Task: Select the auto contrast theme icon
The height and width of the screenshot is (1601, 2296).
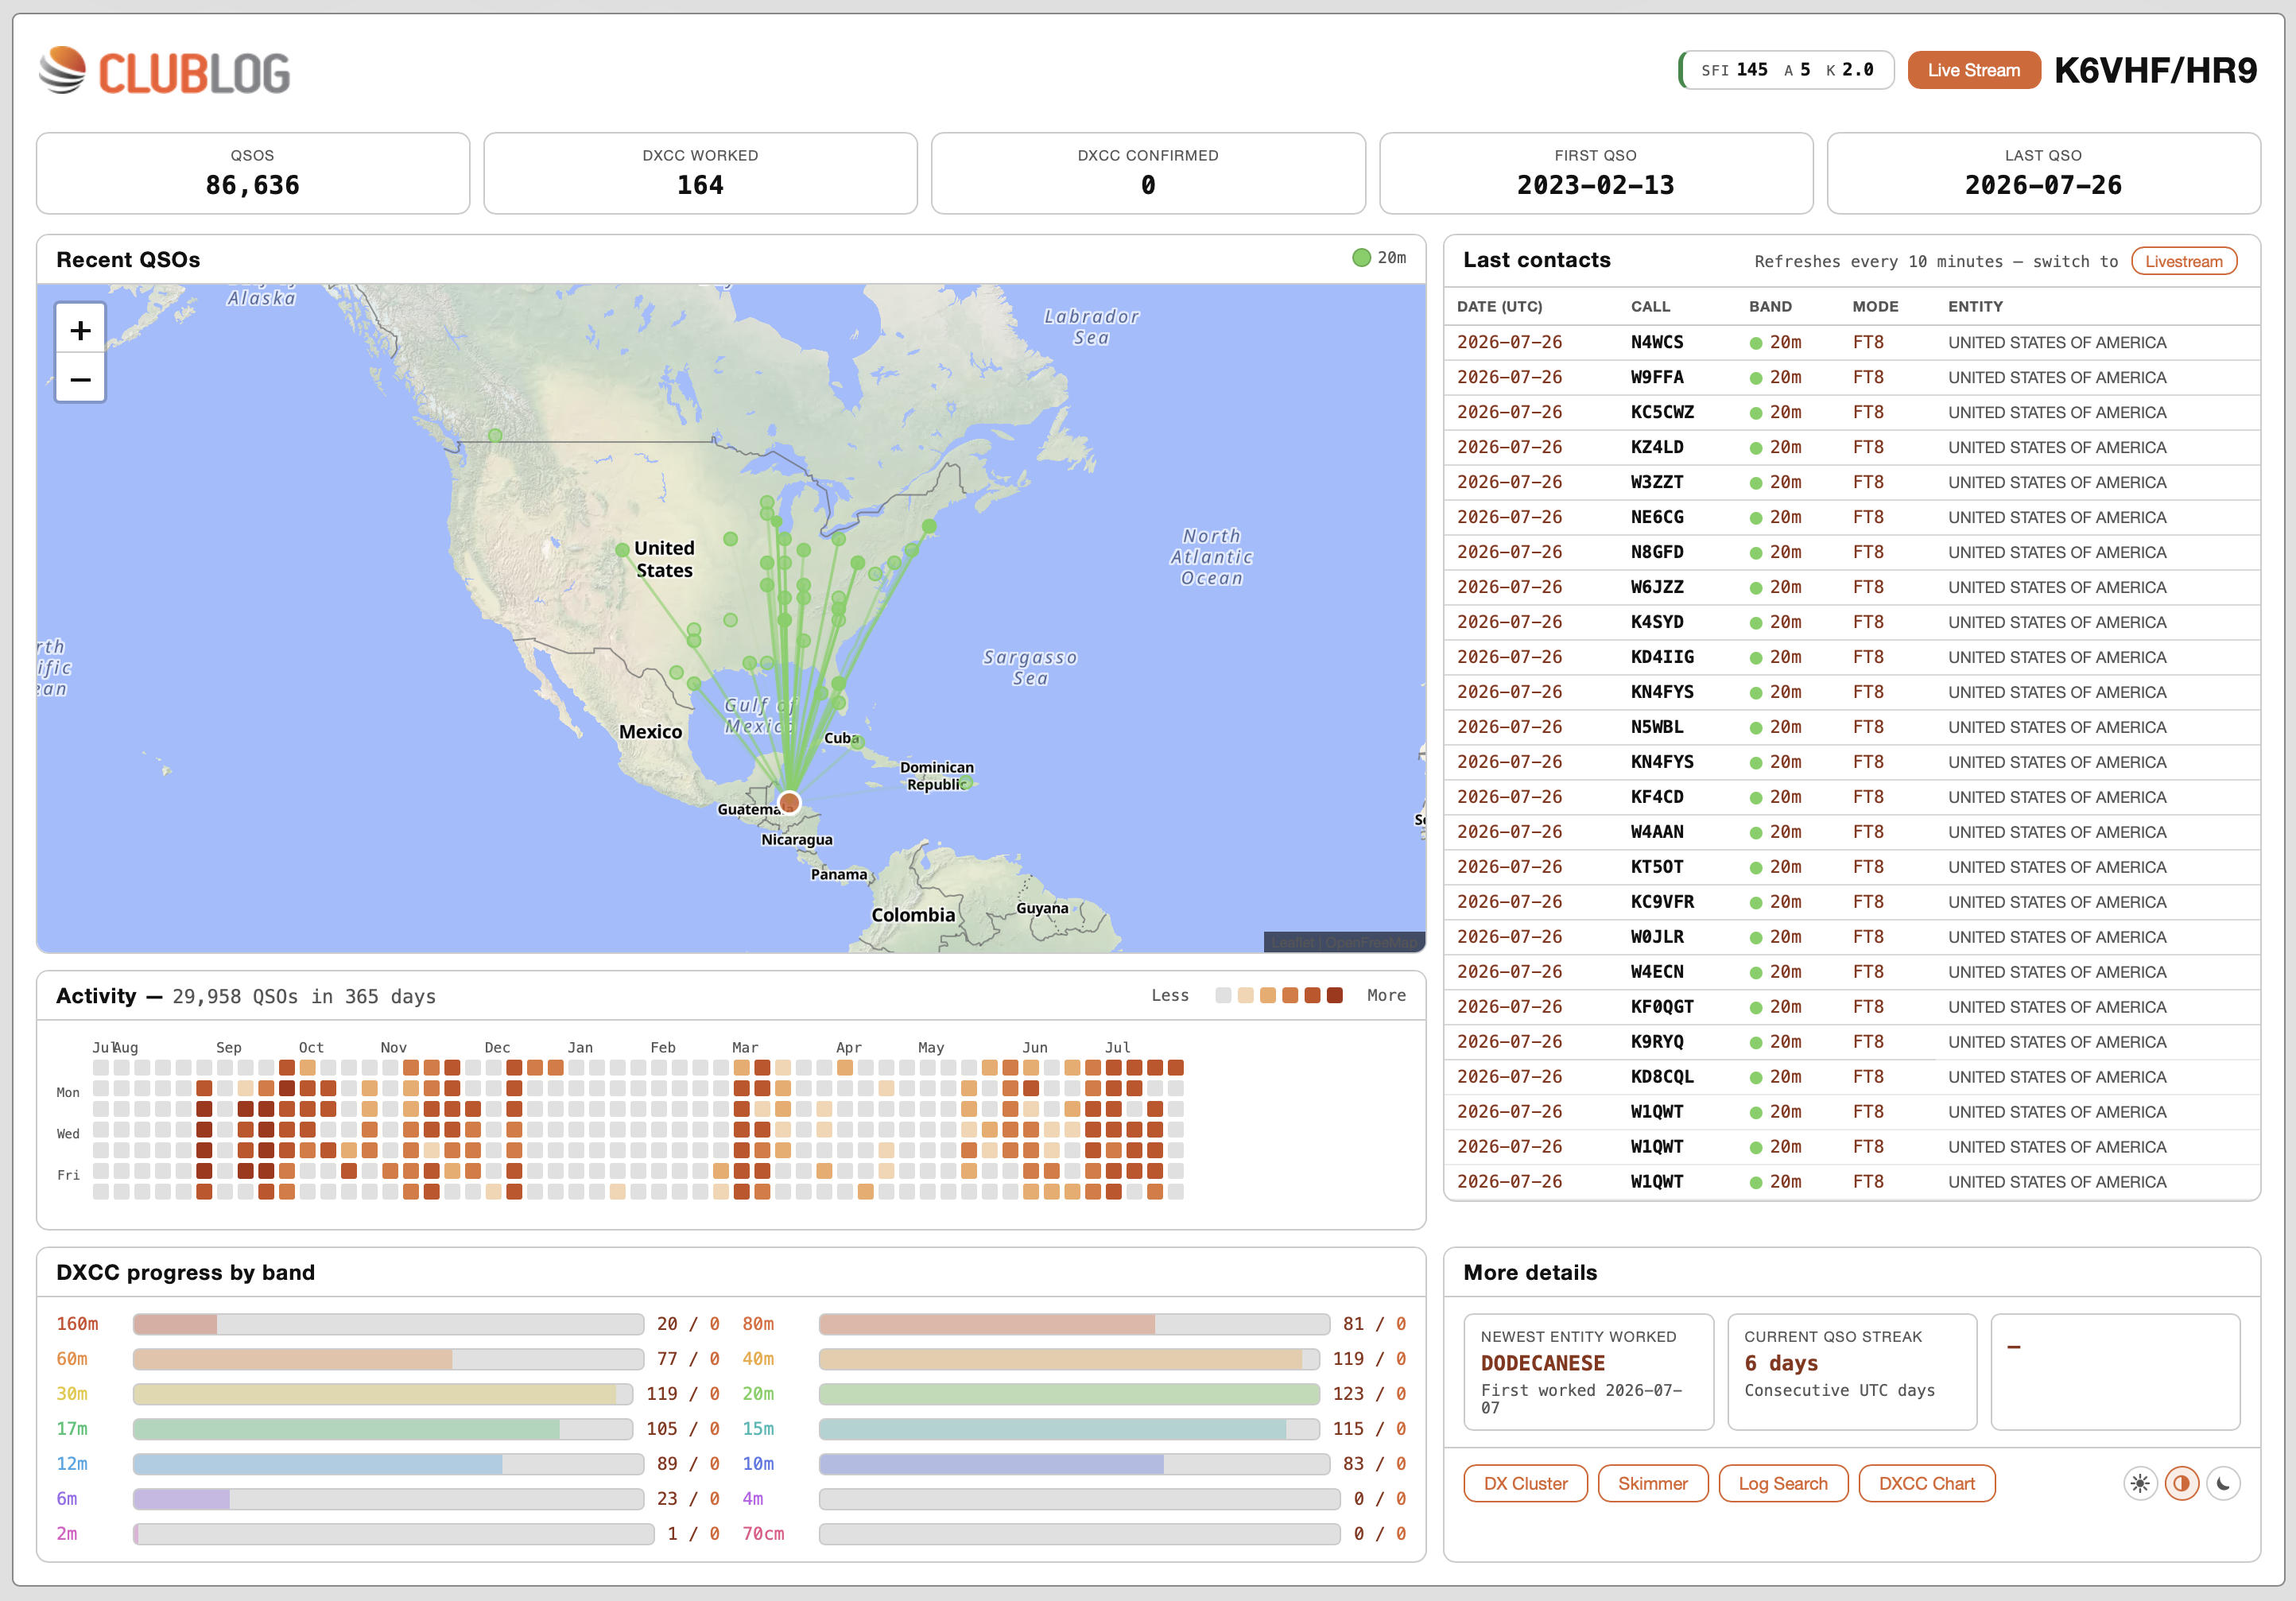Action: coord(2182,1483)
